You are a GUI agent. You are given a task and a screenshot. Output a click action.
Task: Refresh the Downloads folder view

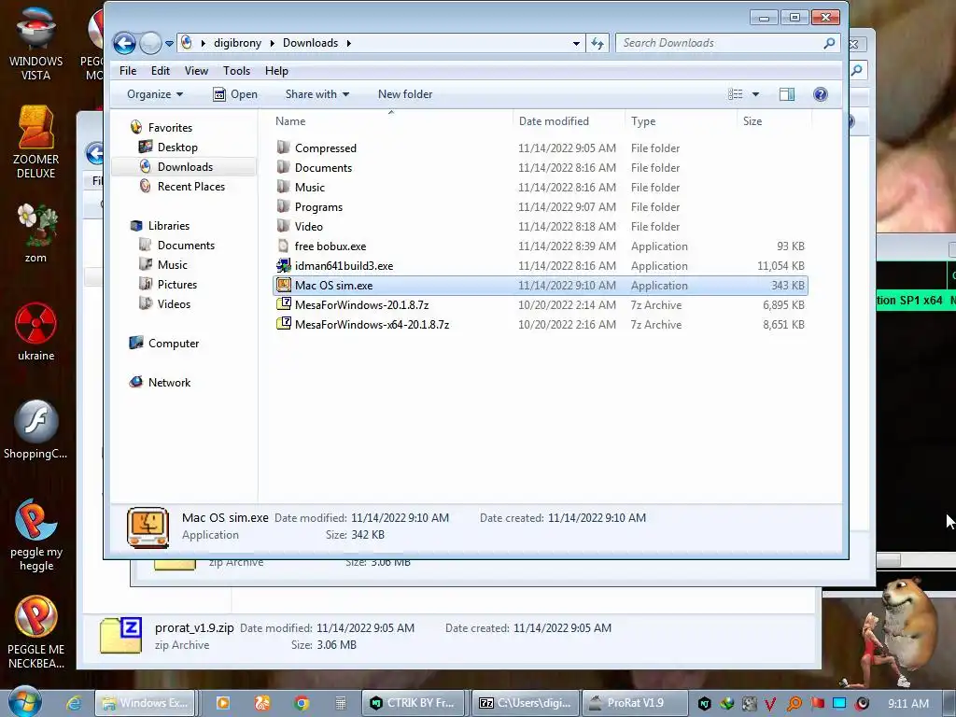coord(597,43)
